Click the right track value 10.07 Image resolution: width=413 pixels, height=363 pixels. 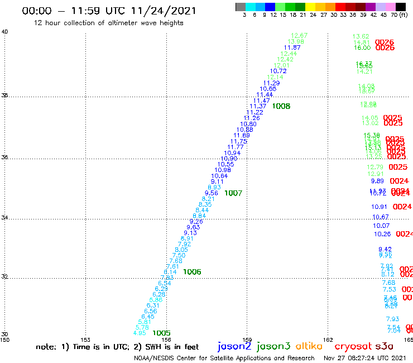[381, 226]
